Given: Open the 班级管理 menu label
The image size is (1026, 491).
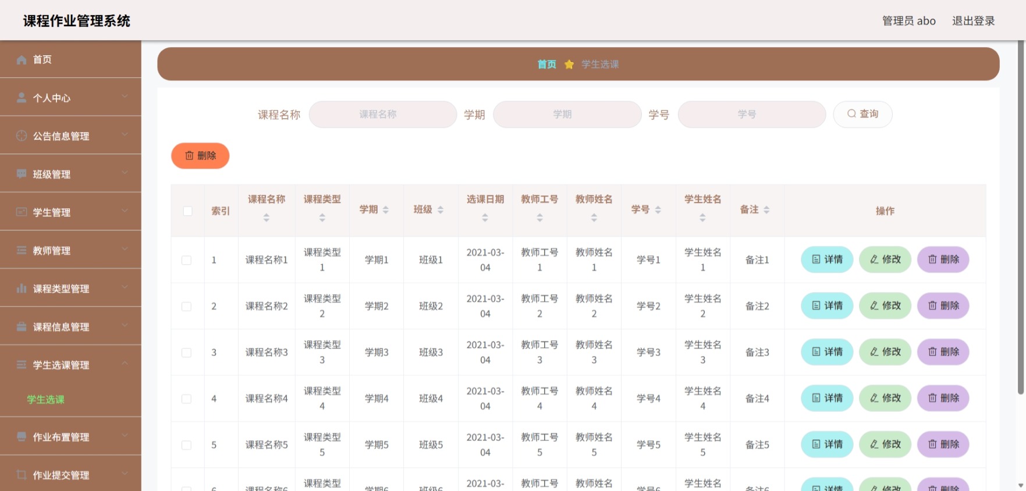Looking at the screenshot, I should (x=52, y=175).
